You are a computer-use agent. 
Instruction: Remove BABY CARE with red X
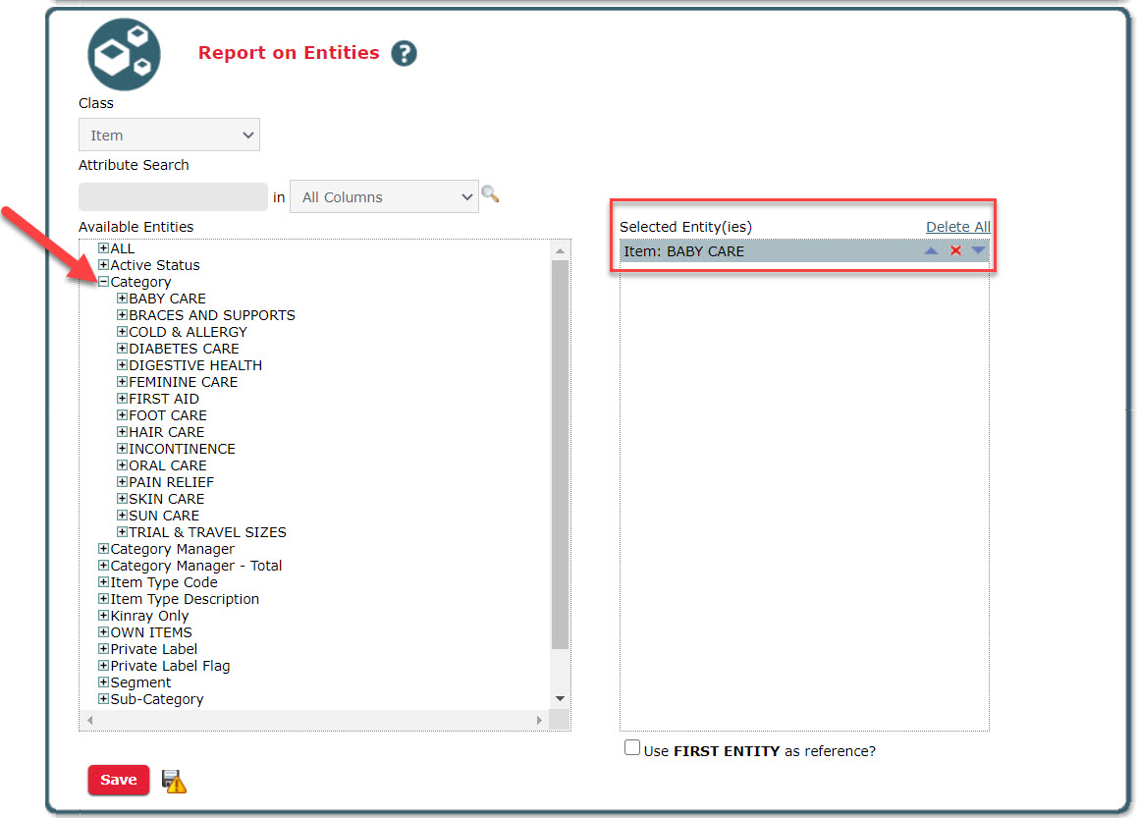(955, 251)
